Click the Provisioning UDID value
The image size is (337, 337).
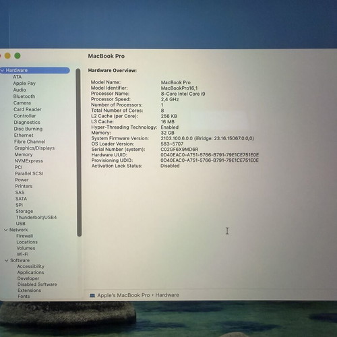pyautogui.click(x=210, y=160)
